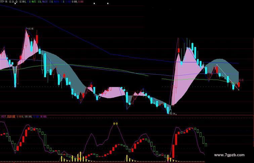The image size is (254, 163).
Task: Click the left yellow dot signal marker
Action: coord(114,124)
